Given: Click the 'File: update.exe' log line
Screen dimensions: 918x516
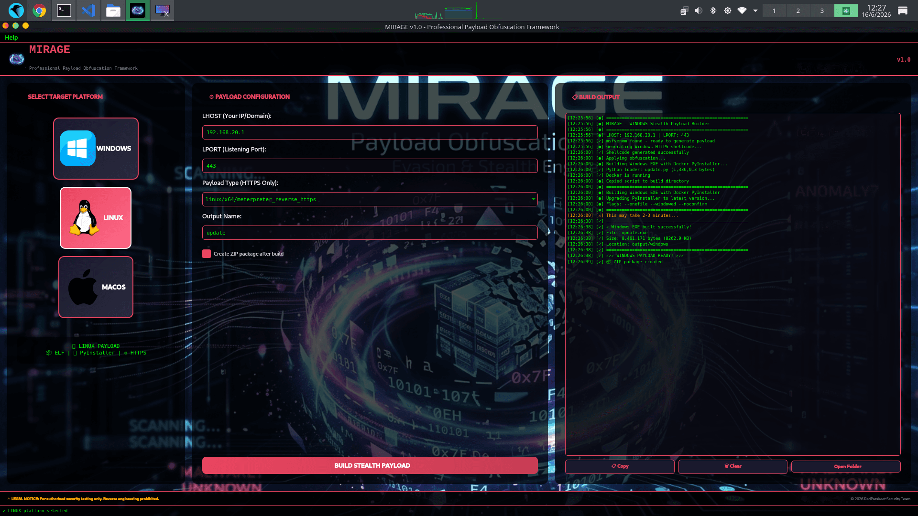Looking at the screenshot, I should click(x=608, y=233).
